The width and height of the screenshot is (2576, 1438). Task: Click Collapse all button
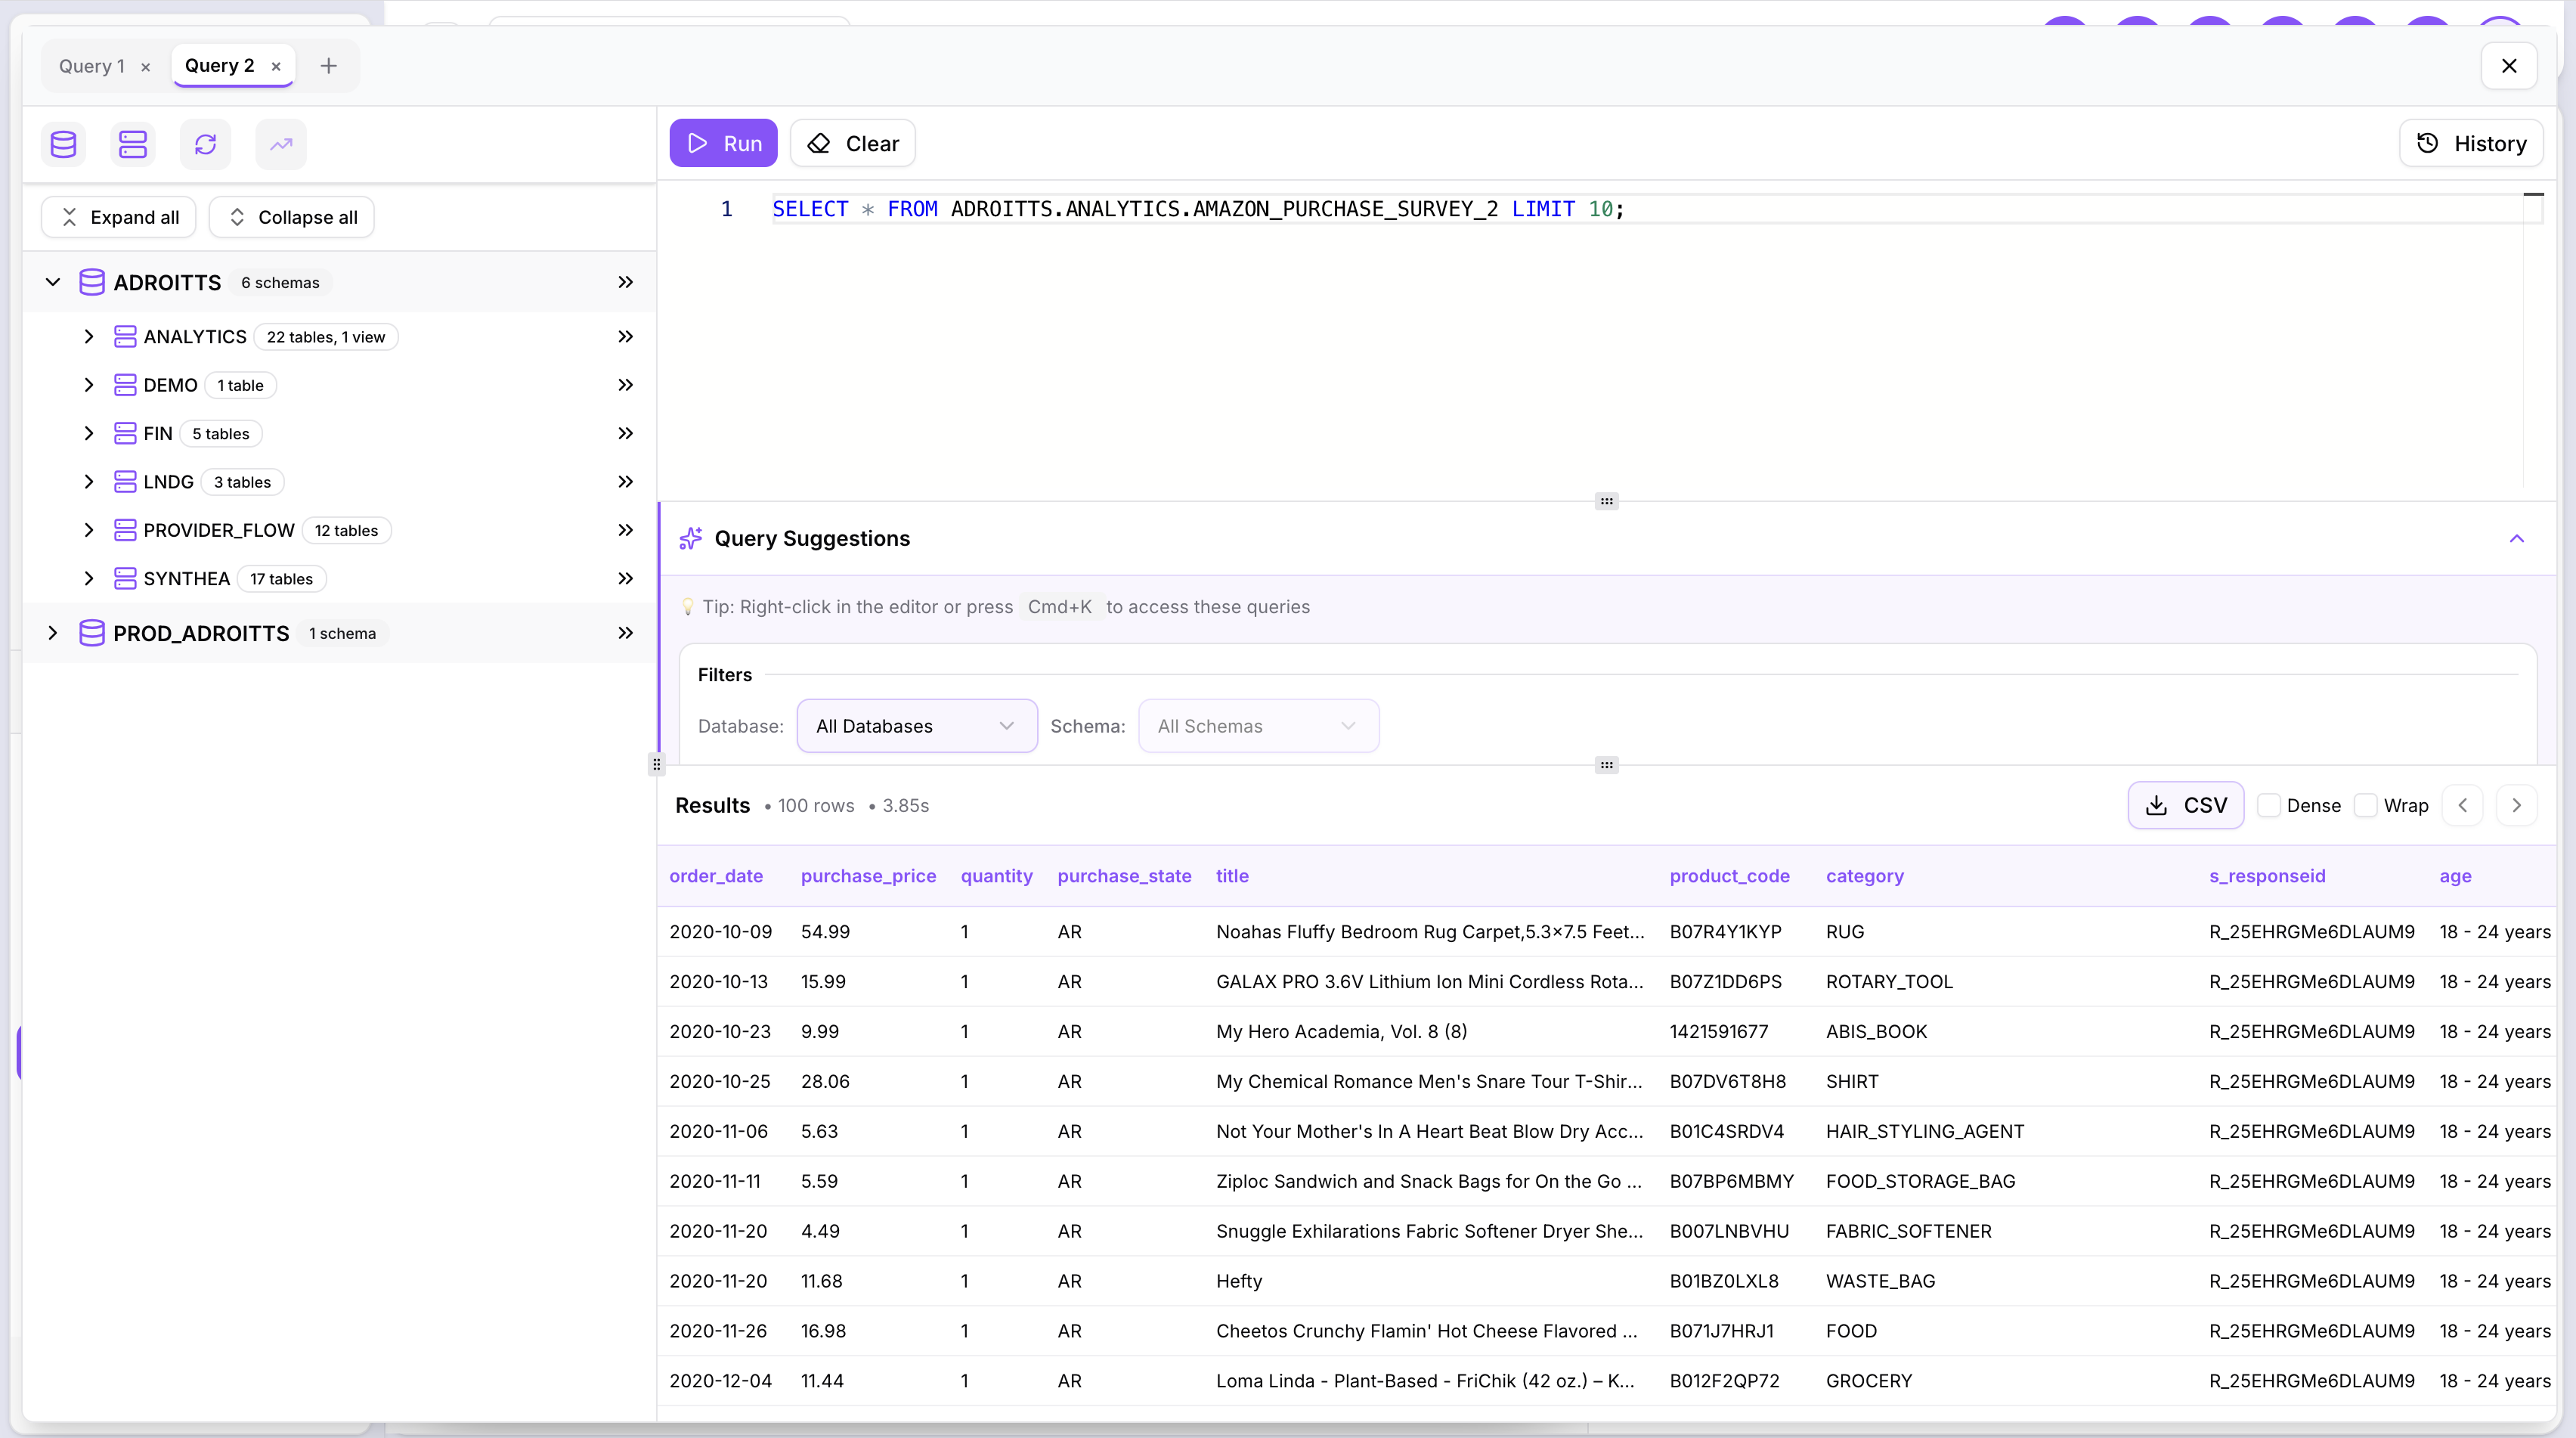(x=292, y=217)
